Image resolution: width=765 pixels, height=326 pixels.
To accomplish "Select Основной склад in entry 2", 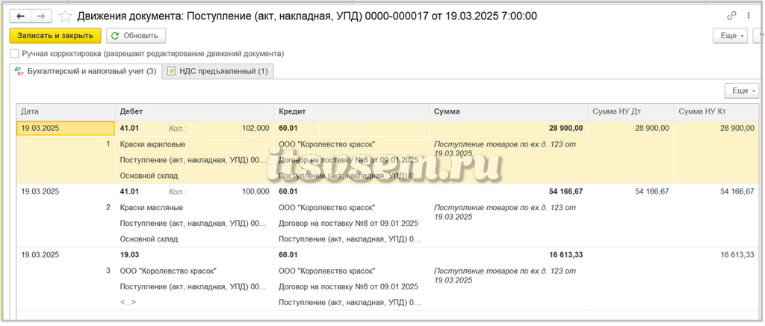I will (x=149, y=239).
